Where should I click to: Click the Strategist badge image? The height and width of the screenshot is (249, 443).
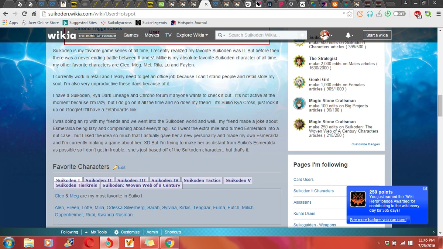[x=299, y=61]
